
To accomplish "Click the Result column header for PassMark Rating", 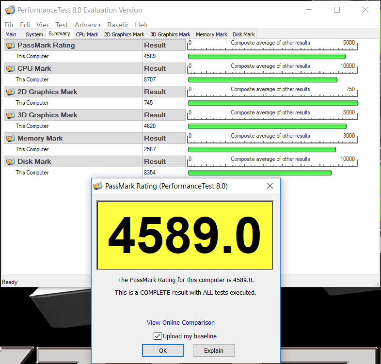I will tap(164, 45).
